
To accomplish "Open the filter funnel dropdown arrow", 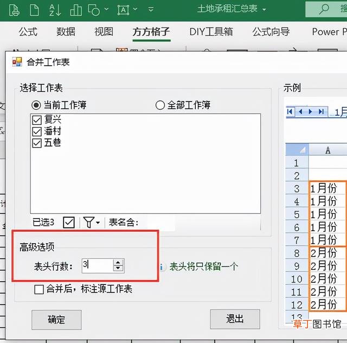I will tap(98, 223).
